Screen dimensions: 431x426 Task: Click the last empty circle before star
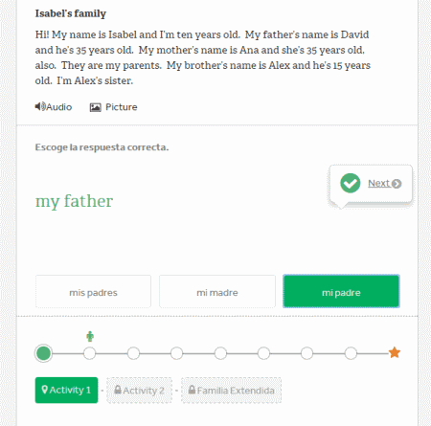(351, 353)
